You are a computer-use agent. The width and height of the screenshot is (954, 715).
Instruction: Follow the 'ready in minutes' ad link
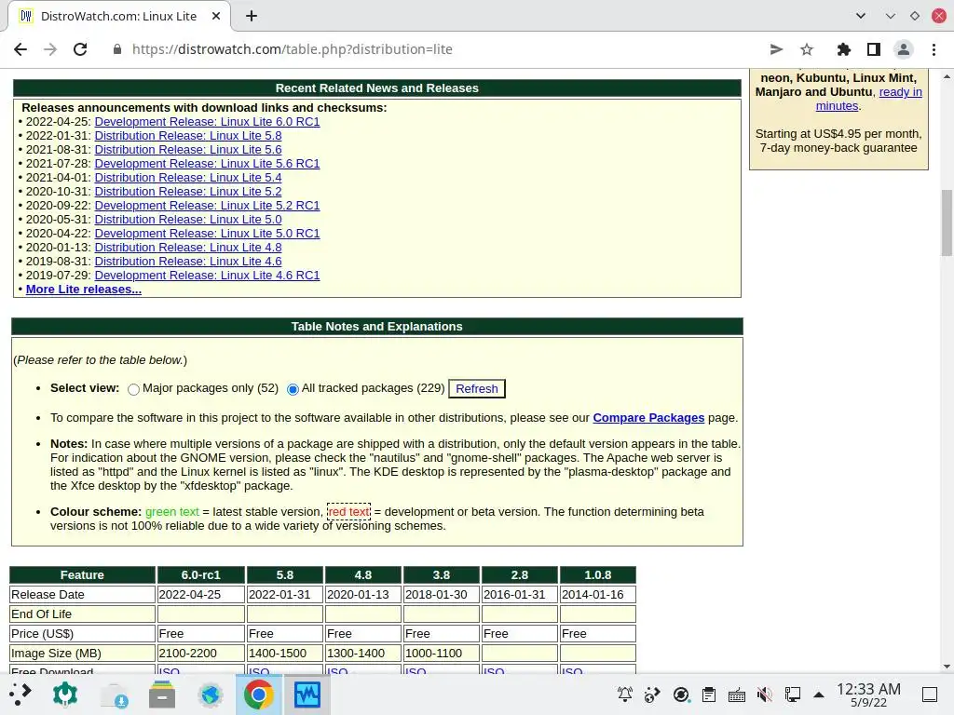point(901,92)
